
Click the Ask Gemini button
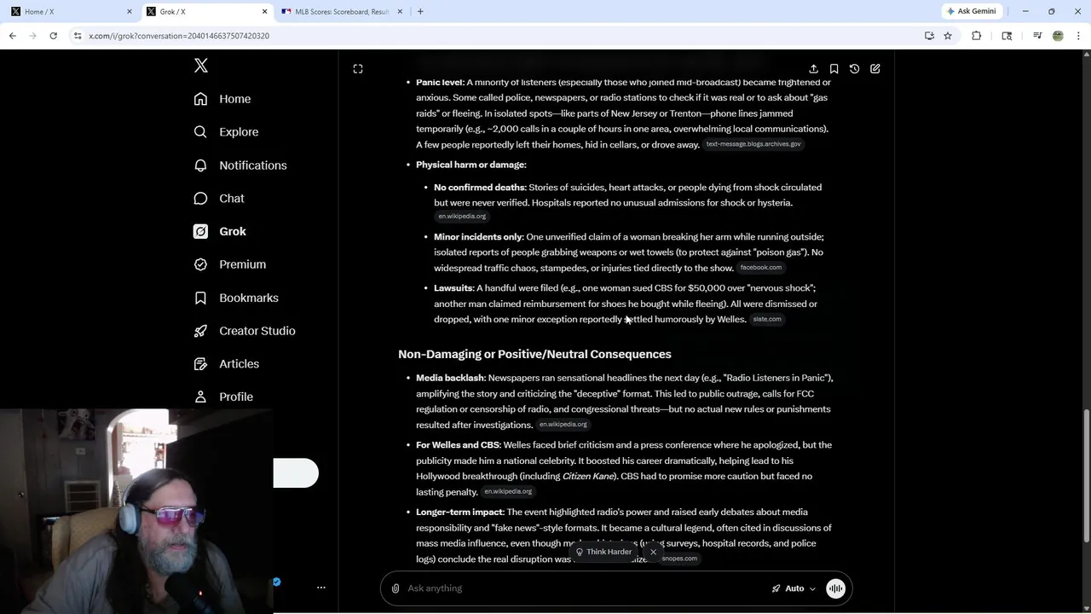click(971, 11)
